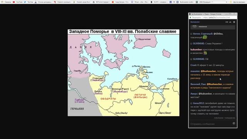Click the Bushwacker channel name in chat header
247x139 pixels.
195,22
